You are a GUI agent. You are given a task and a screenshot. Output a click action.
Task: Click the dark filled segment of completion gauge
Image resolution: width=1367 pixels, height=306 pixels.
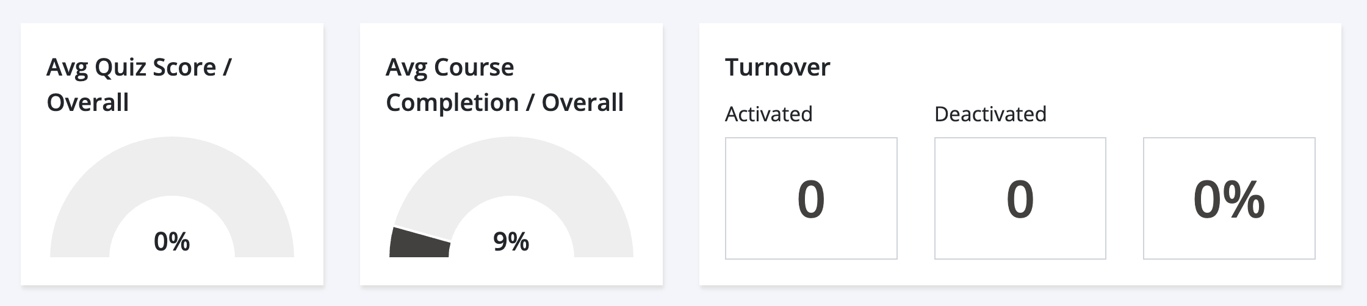[x=420, y=243]
